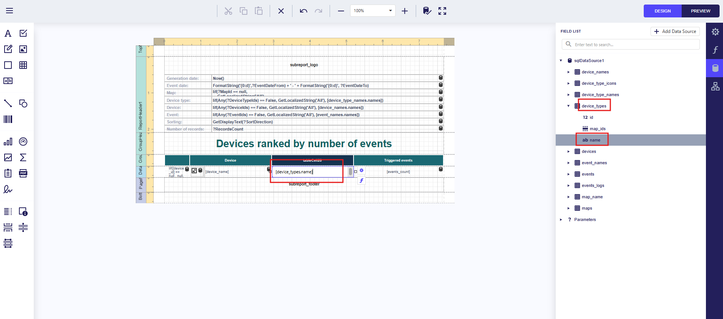Screen dimensions: 723x319
Task: Open the Properties gear panel
Action: (715, 32)
